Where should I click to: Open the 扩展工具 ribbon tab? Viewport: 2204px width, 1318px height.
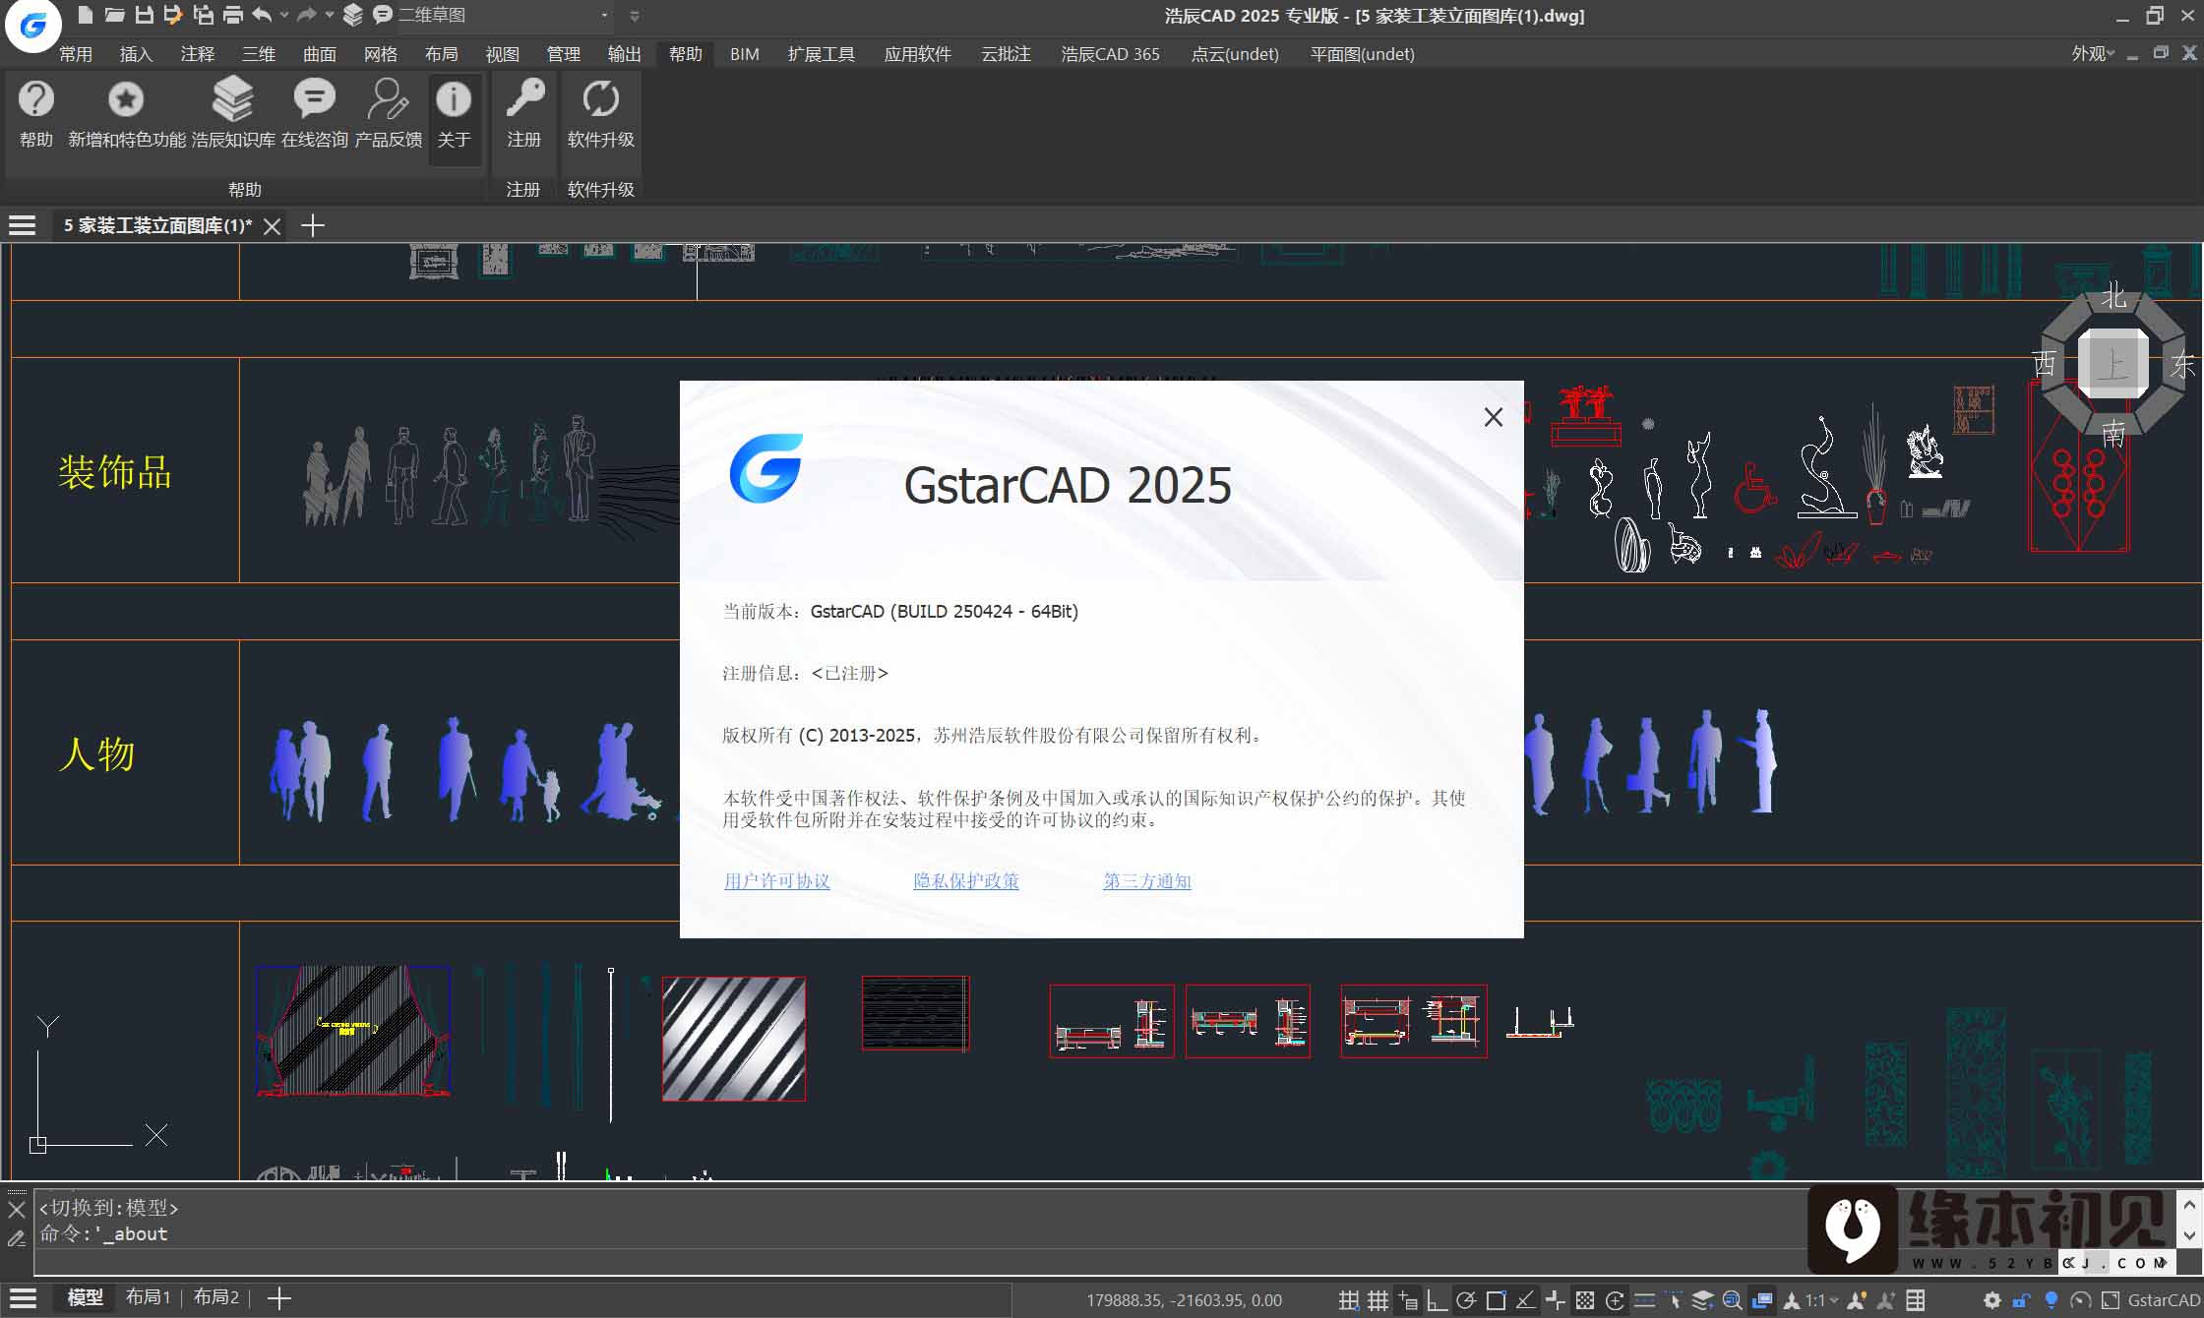coord(822,54)
